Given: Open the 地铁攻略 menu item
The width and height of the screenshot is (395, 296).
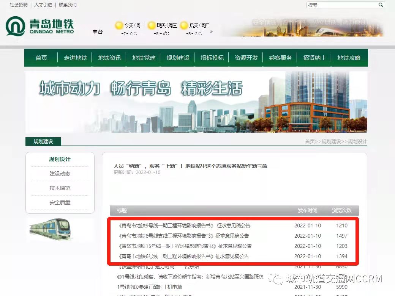Looking at the screenshot, I should (349, 58).
